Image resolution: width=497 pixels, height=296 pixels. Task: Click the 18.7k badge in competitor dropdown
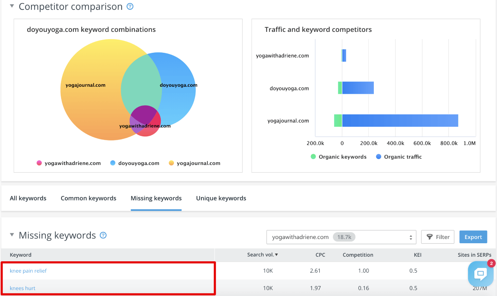tap(344, 237)
